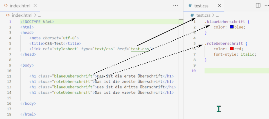
Task: Open the blue color picker swatch
Action: pyautogui.click(x=232, y=27)
